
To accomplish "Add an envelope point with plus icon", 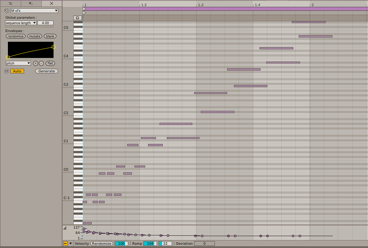I will coord(35,63).
